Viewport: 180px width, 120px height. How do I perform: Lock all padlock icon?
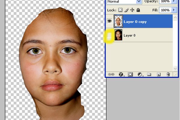point(138,10)
